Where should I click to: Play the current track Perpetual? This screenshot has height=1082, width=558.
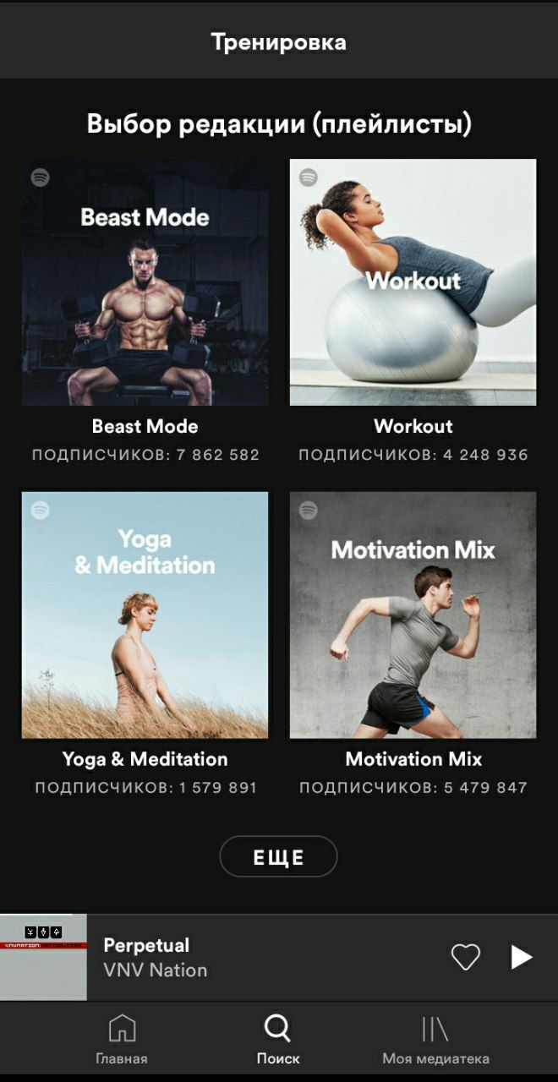pyautogui.click(x=522, y=957)
